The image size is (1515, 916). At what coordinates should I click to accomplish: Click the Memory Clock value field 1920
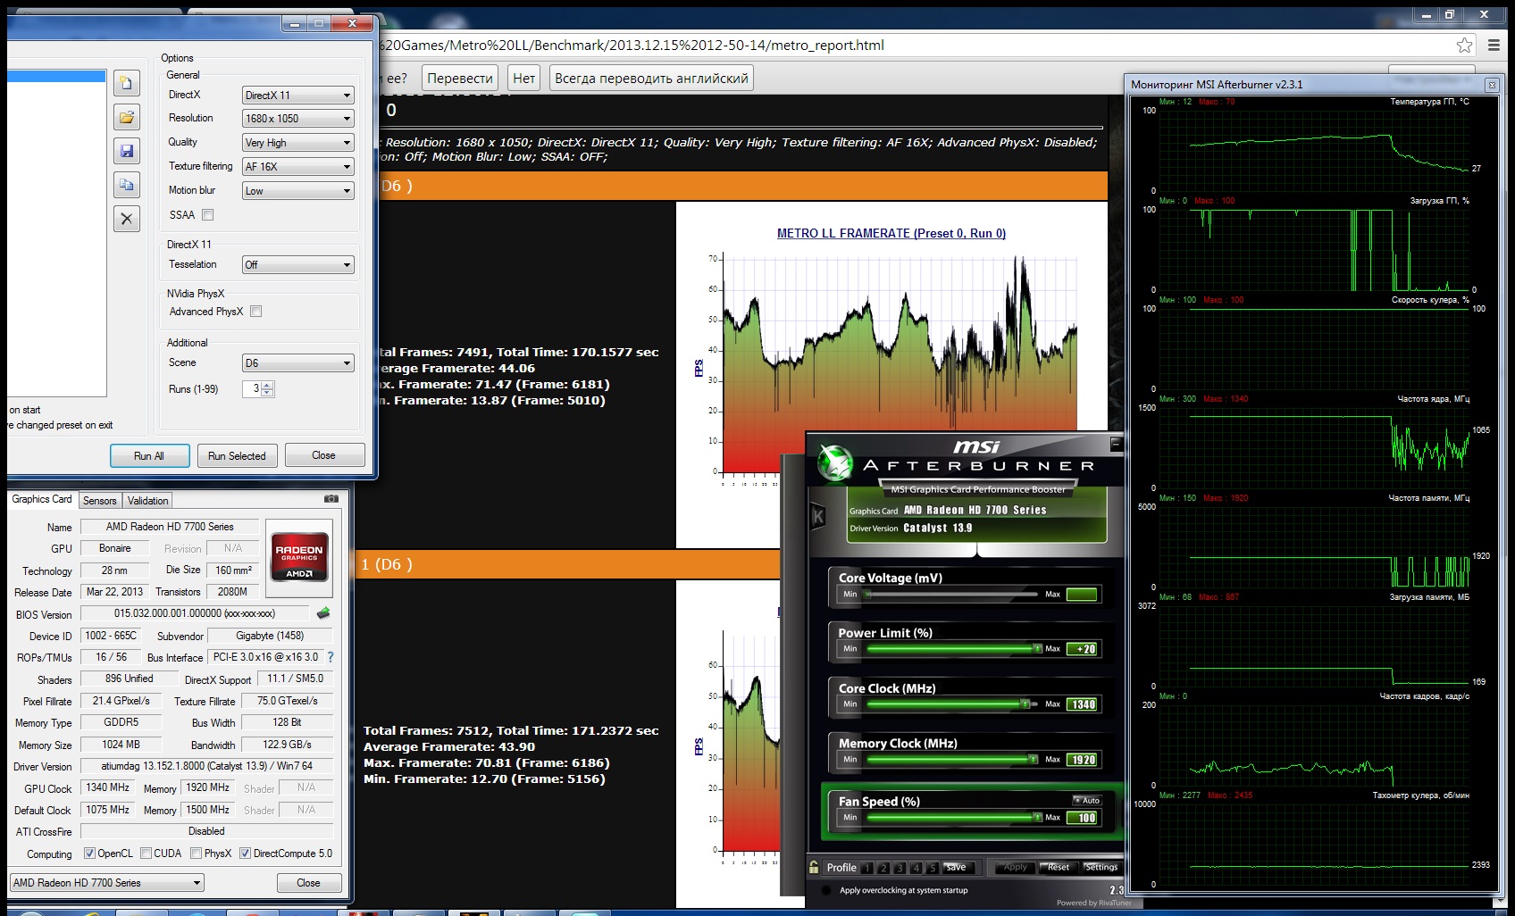(1083, 760)
